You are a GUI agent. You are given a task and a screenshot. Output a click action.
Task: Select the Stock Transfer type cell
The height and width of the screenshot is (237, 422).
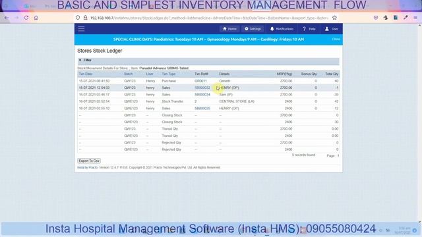[173, 101]
